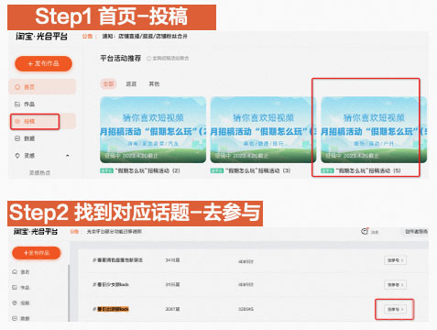Click caption "假期怎么玩"招稿活动 (2)
This screenshot has width=437, height=330.
click(x=147, y=170)
